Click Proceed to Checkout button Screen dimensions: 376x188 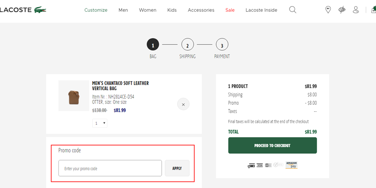click(x=273, y=145)
